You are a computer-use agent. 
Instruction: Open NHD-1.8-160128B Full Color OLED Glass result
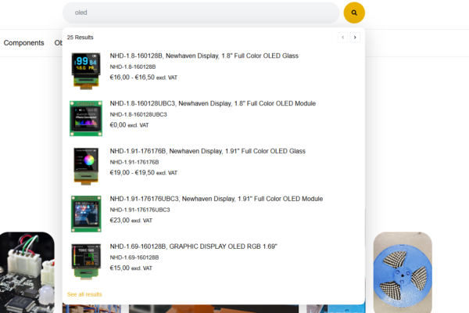coord(204,56)
